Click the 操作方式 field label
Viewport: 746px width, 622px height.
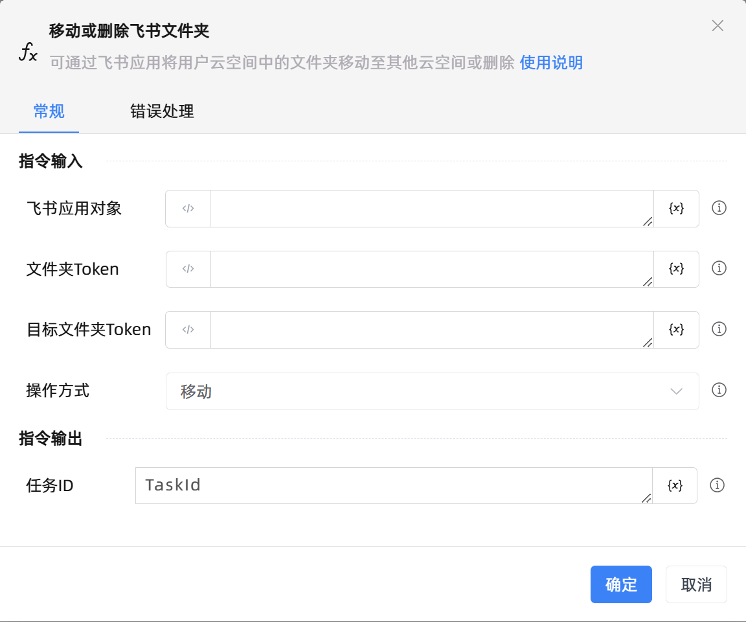pos(58,391)
